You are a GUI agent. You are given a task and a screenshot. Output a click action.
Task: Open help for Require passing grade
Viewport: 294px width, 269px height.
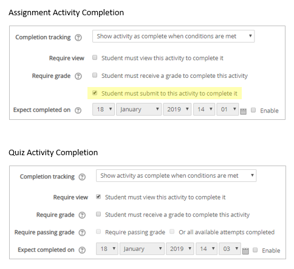click(x=82, y=232)
